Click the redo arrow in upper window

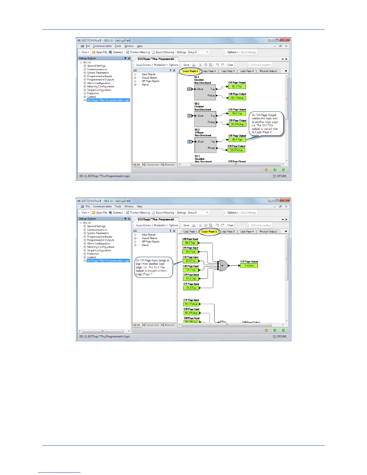tap(222, 65)
